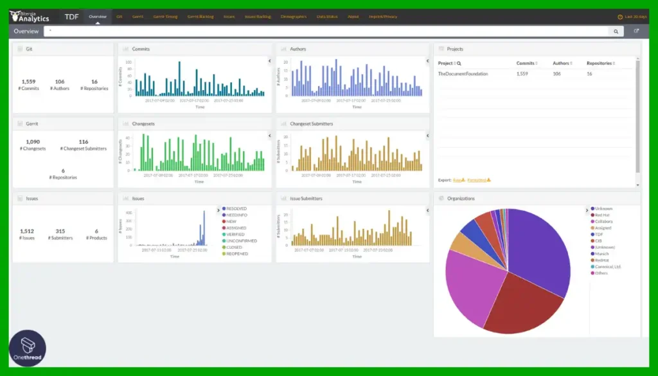Click the clock icon beside Last 30 days

click(620, 17)
